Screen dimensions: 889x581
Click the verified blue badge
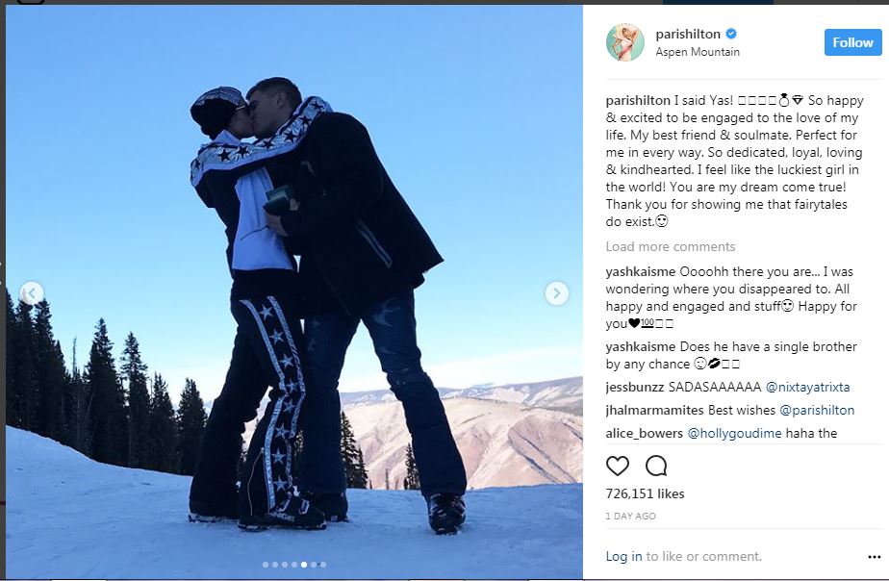(x=731, y=34)
